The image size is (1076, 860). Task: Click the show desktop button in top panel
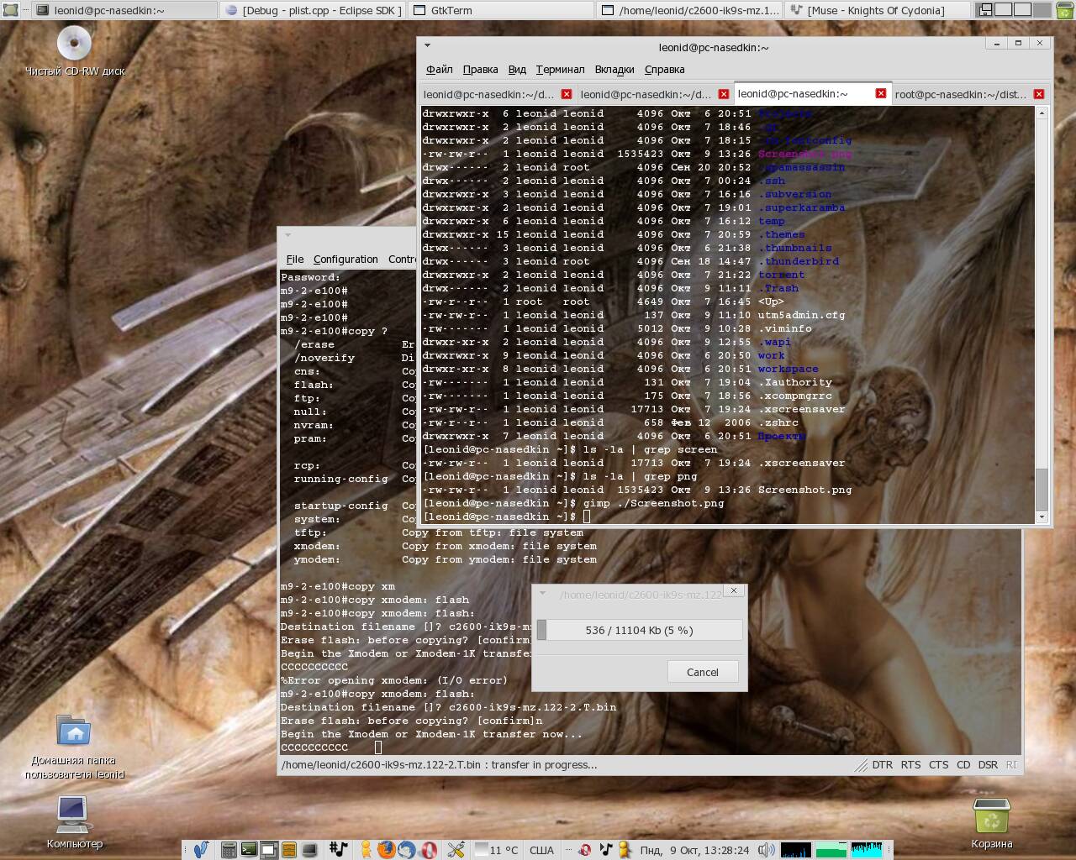coord(10,10)
